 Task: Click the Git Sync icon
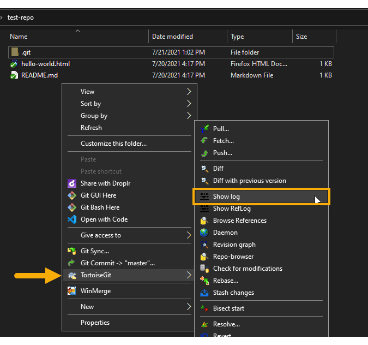coord(72,251)
